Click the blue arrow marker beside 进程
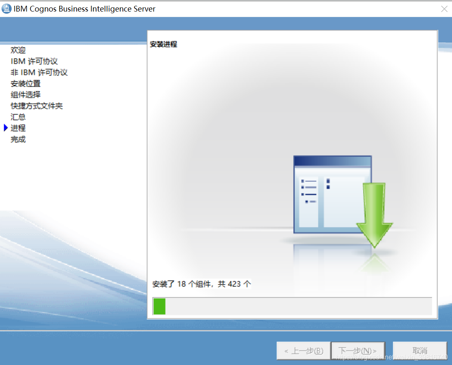 [5, 128]
